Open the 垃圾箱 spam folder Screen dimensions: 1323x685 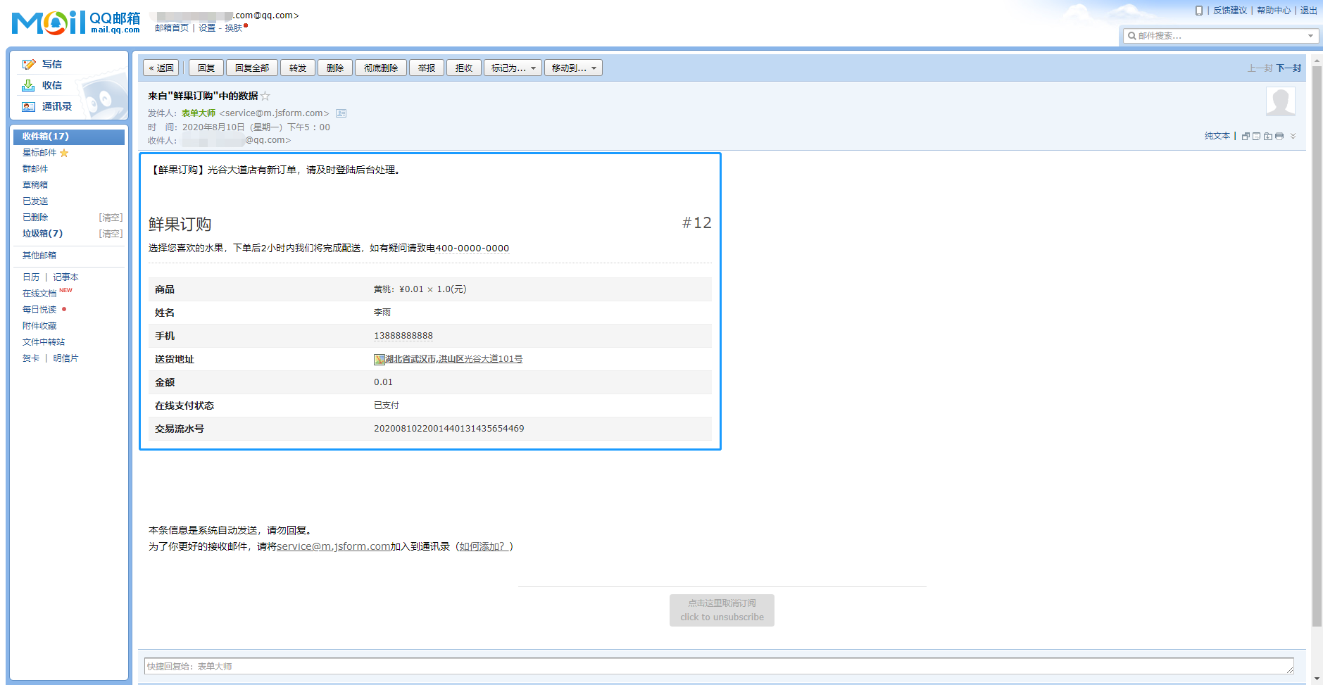tap(42, 234)
